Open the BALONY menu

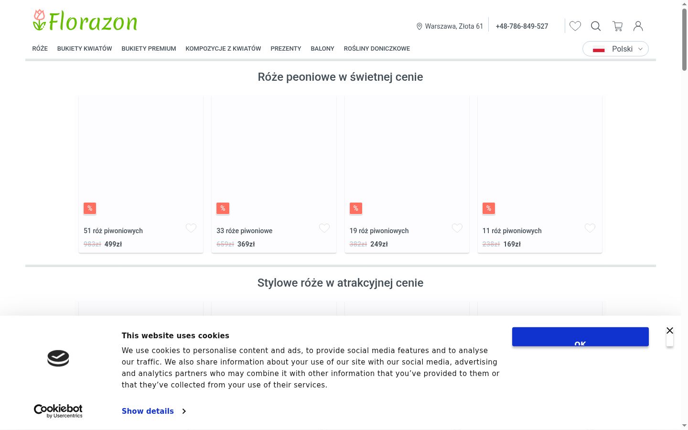coord(322,49)
